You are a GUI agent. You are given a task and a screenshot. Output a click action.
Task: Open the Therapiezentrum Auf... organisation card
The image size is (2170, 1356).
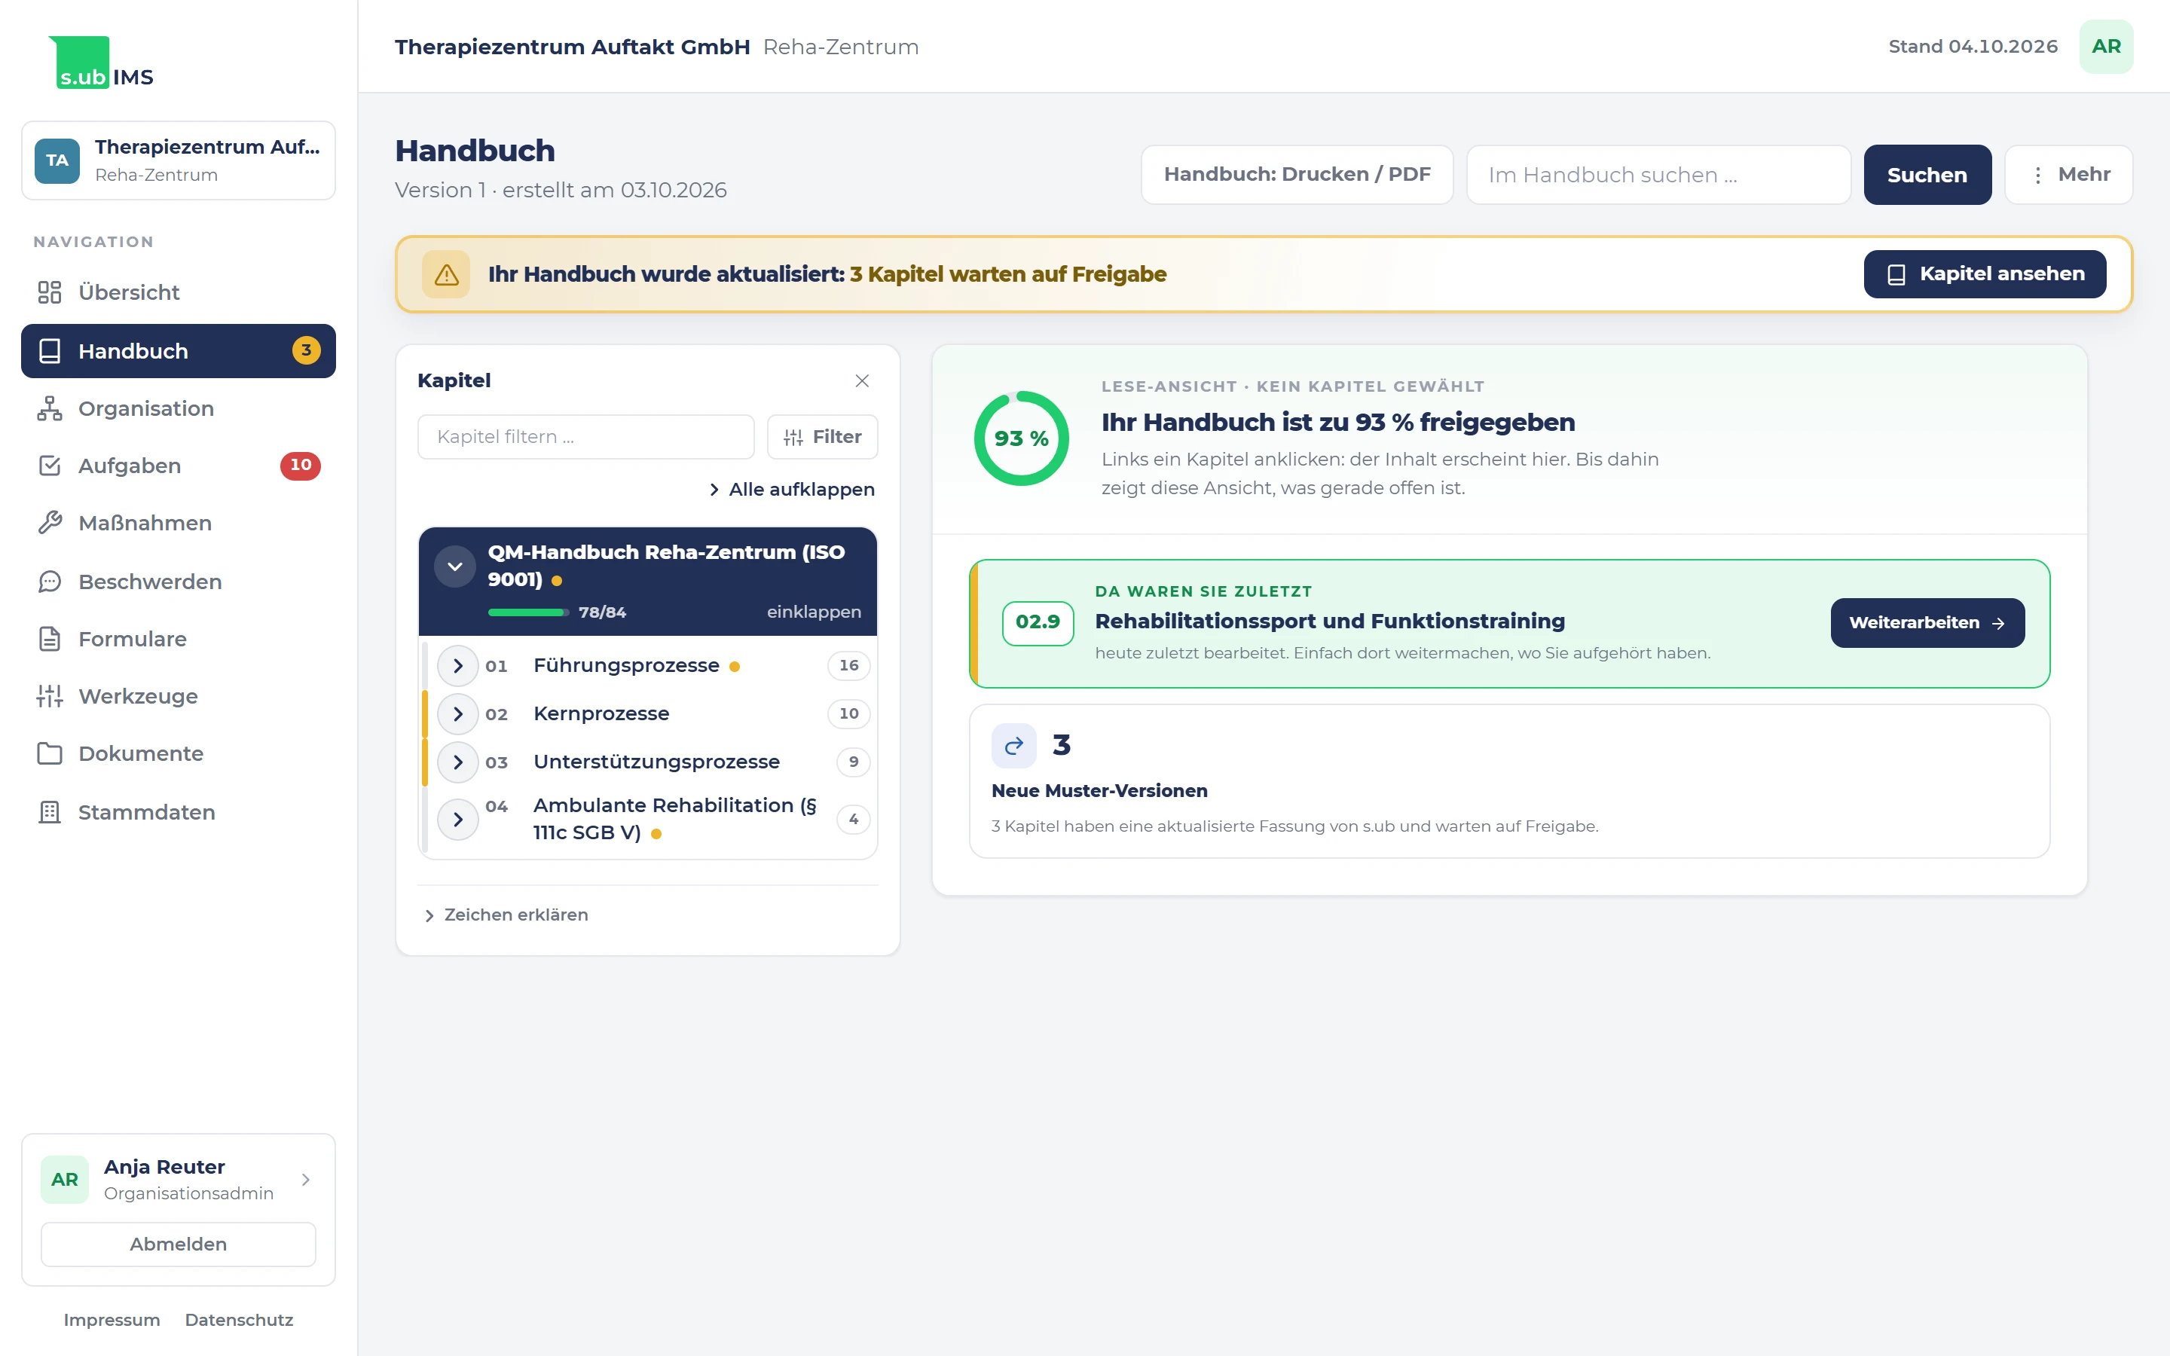(179, 160)
